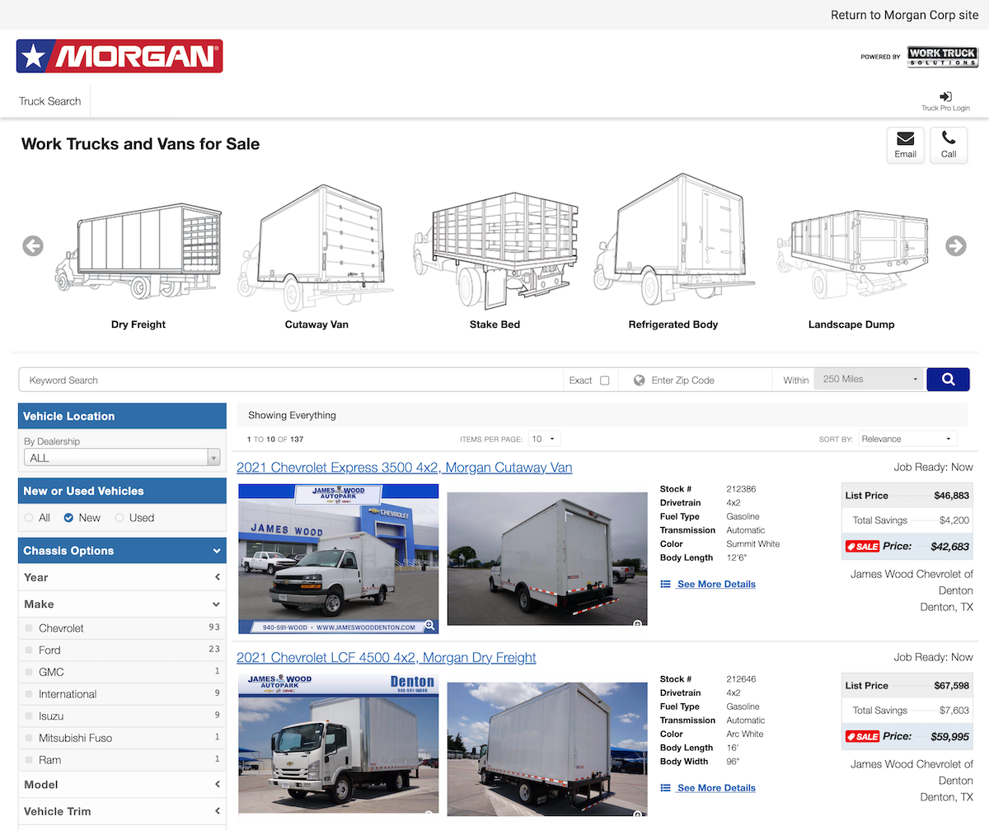Switch to the Truck Search tab

[49, 100]
